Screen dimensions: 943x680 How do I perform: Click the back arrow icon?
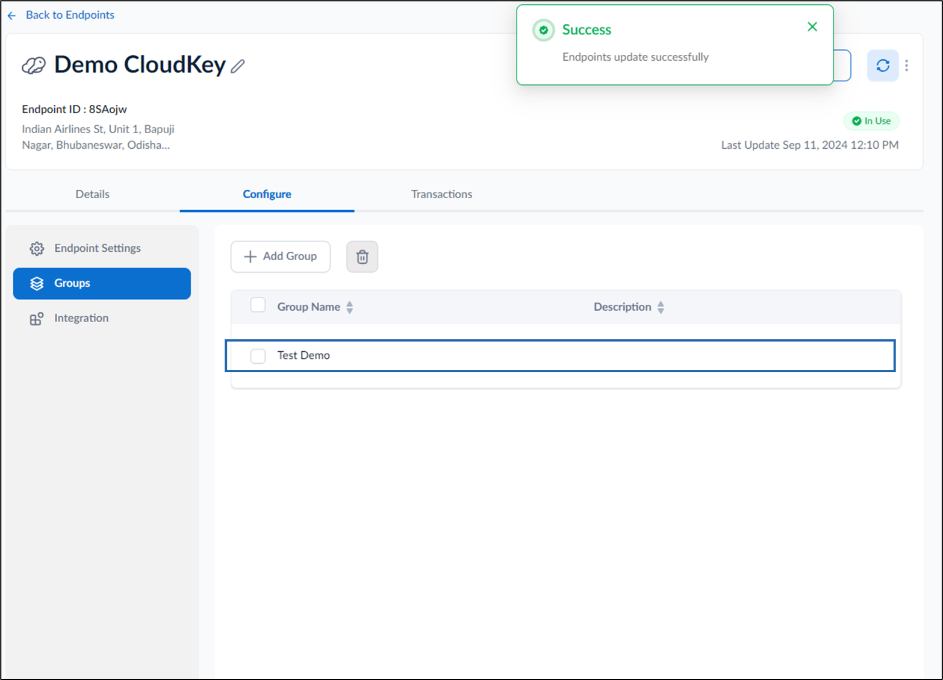coord(11,16)
